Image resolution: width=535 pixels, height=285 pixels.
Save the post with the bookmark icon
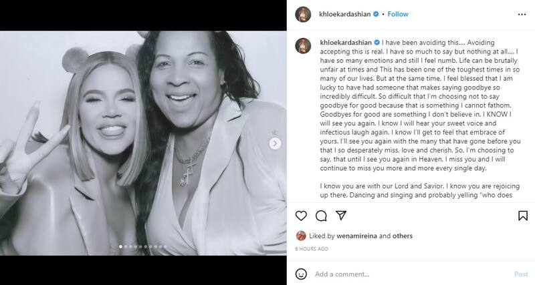(522, 216)
